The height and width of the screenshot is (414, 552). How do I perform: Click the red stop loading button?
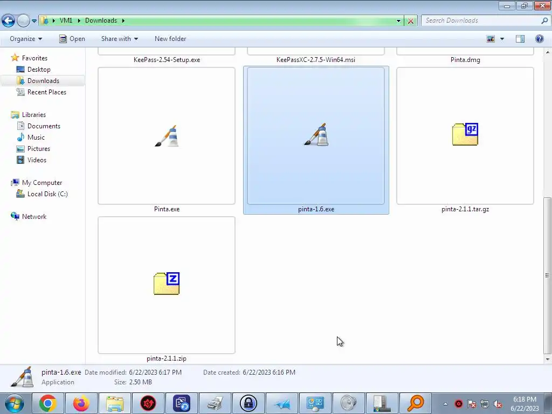coord(410,21)
